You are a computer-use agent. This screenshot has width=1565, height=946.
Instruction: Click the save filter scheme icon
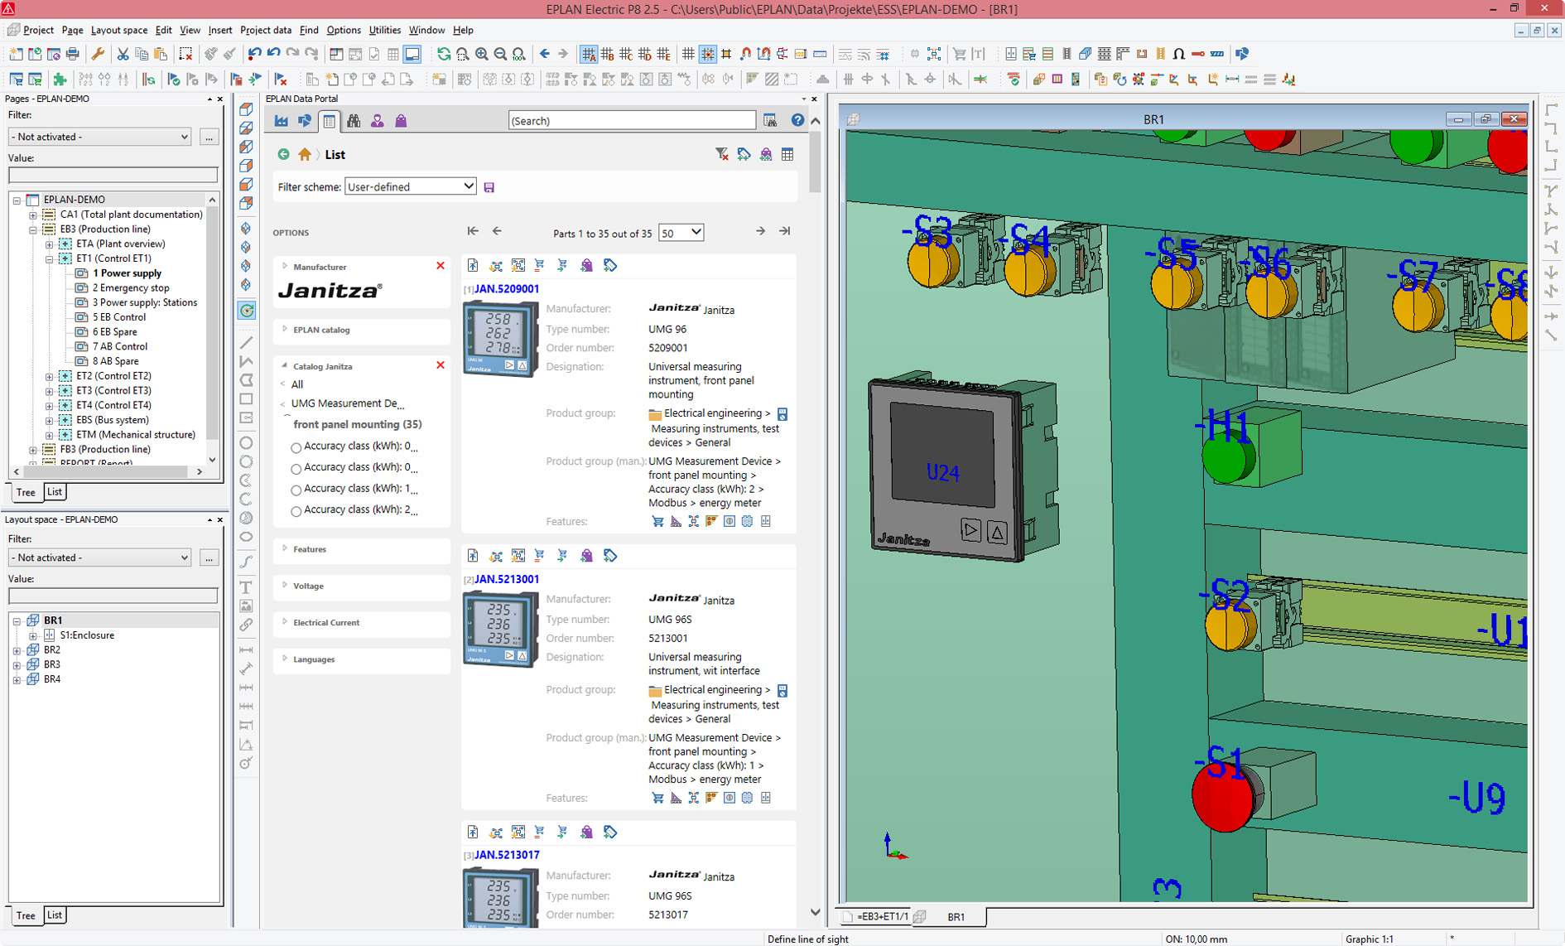[489, 187]
